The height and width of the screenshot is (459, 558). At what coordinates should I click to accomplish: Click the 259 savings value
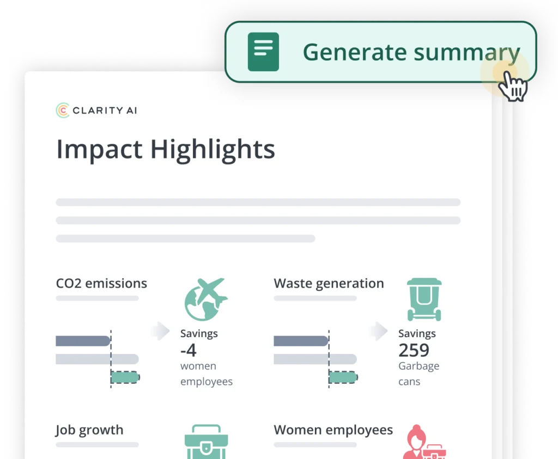[x=414, y=350]
